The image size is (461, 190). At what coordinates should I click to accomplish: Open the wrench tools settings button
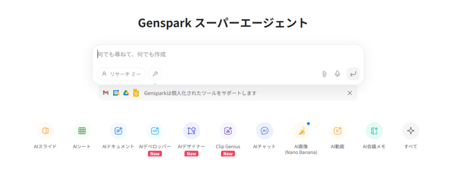pyautogui.click(x=155, y=74)
